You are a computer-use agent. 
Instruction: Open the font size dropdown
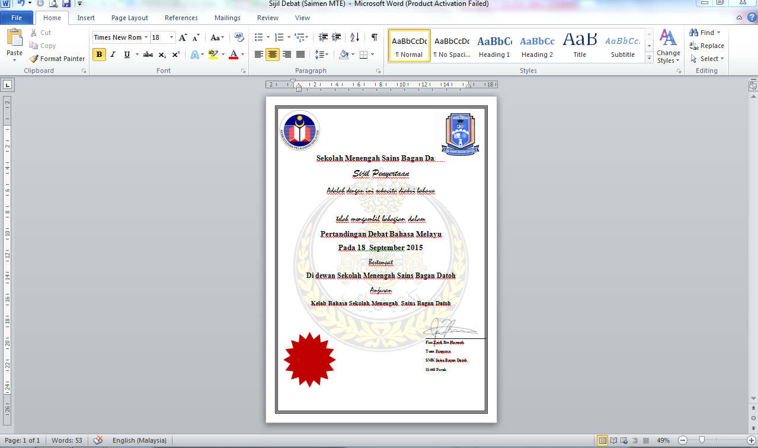172,37
